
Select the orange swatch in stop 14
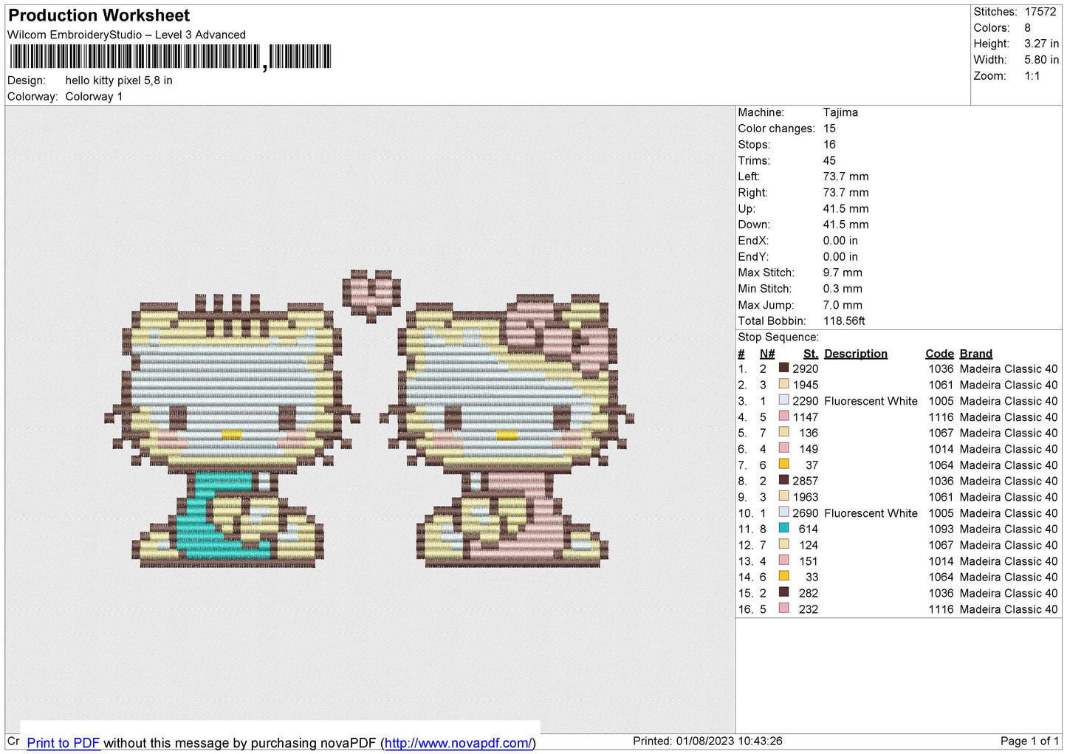pos(783,577)
